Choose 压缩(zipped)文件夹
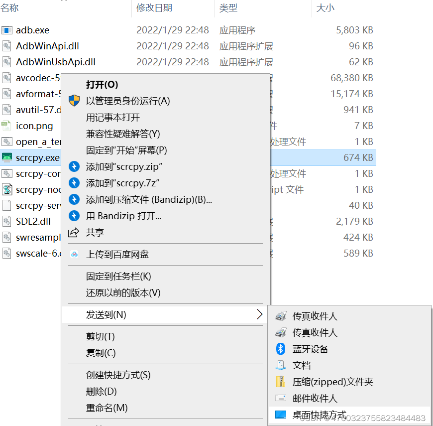Screen dimensions: 433x426 (x=333, y=382)
